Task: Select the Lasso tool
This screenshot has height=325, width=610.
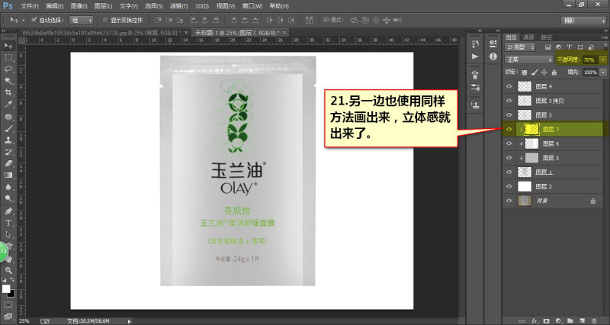Action: coord(8,69)
